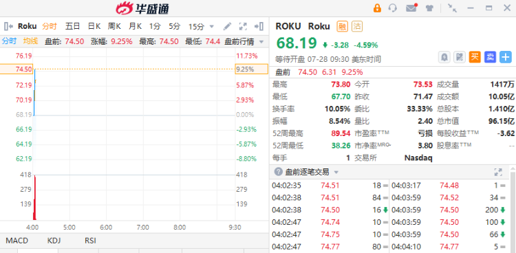
Task: Click the 74.50 price marker on axis
Action: (x=16, y=69)
